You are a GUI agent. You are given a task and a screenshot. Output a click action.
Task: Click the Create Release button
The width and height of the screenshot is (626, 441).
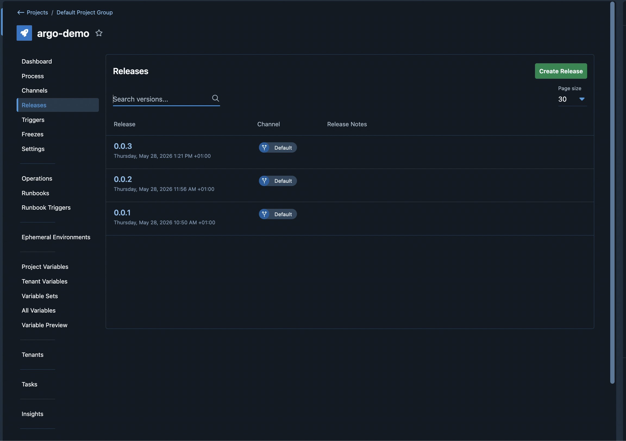(x=561, y=71)
